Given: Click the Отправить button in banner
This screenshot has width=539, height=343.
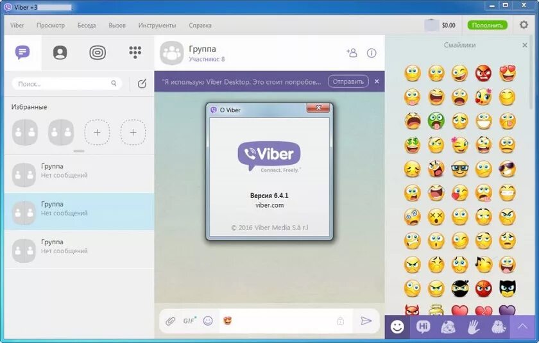Looking at the screenshot, I should 348,81.
